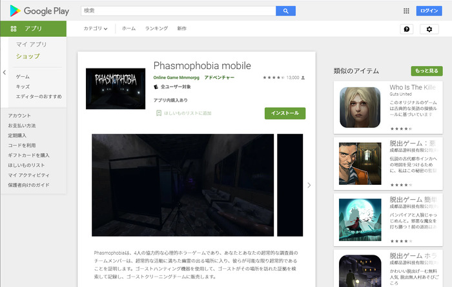This screenshot has height=287, width=452.
Task: Open the moon vampire escape game icon
Action: pyautogui.click(x=360, y=220)
